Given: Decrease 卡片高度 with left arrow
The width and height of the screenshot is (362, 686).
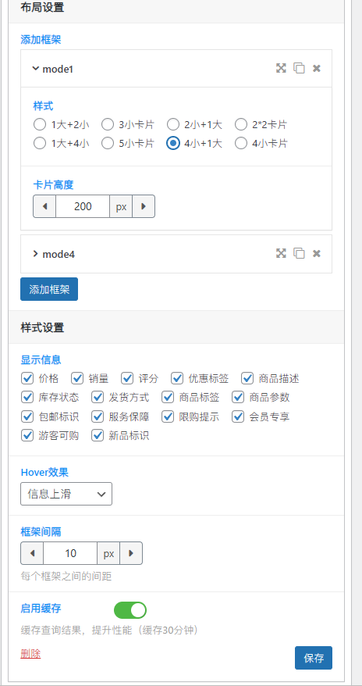Looking at the screenshot, I should click(x=44, y=206).
